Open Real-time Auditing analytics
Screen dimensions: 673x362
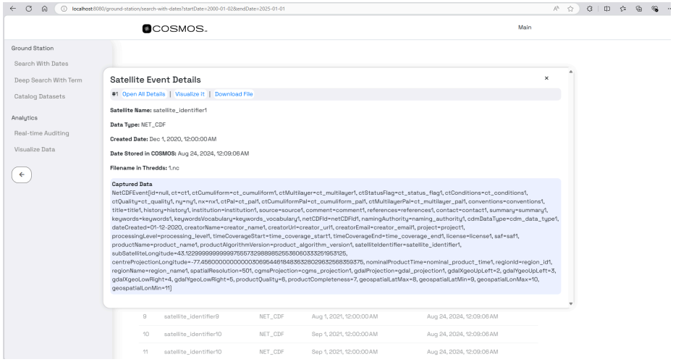click(47, 133)
